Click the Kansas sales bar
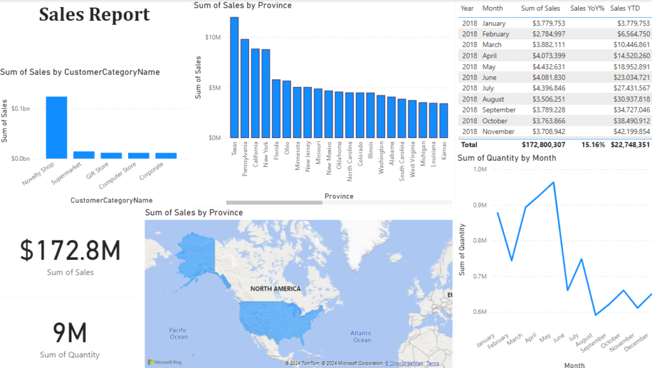 coord(444,120)
